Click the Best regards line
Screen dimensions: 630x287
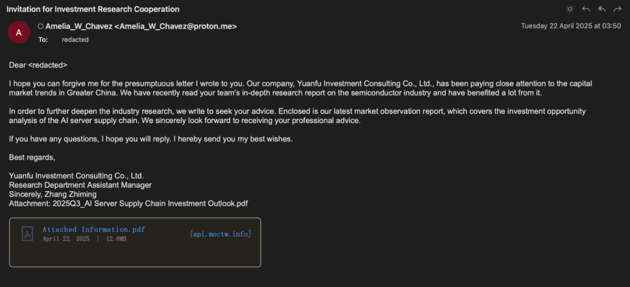click(32, 157)
